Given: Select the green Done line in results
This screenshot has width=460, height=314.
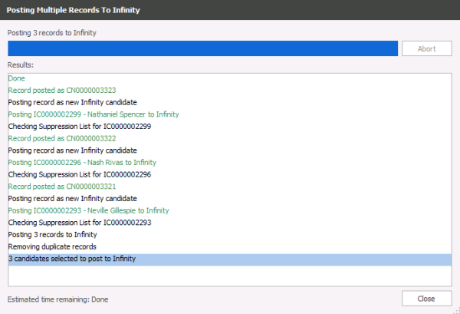Looking at the screenshot, I should 17,78.
